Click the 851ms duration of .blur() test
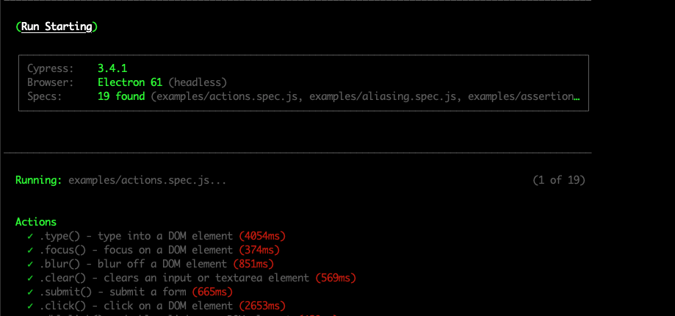Viewport: 675px width, 316px height. tap(253, 264)
